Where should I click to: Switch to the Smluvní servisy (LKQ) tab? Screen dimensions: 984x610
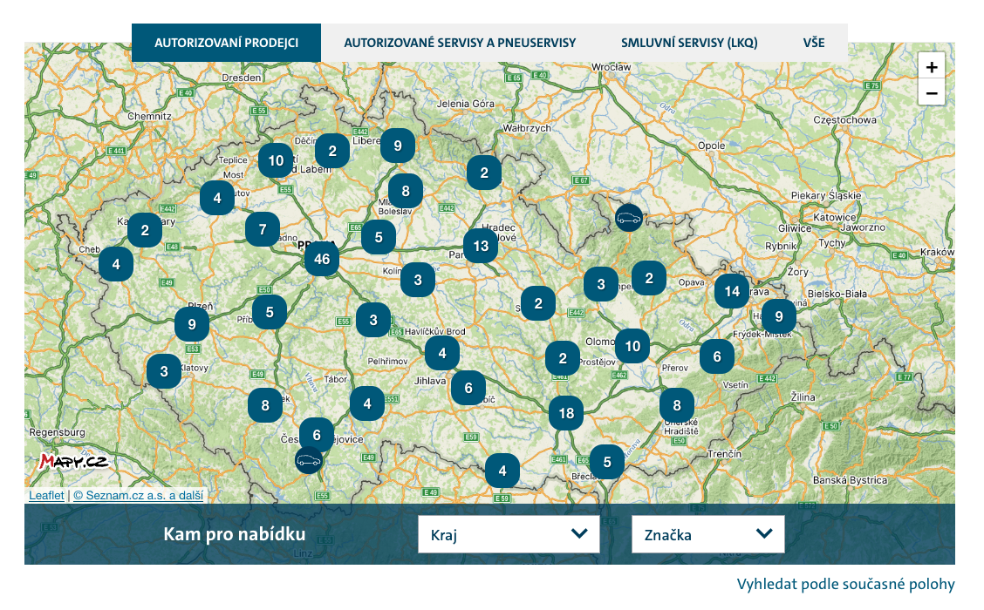pos(689,43)
